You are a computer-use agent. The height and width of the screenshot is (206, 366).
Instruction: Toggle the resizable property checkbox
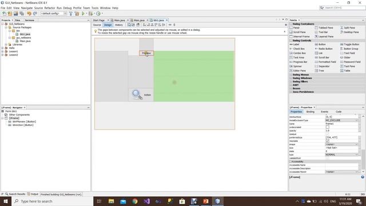coord(328,141)
